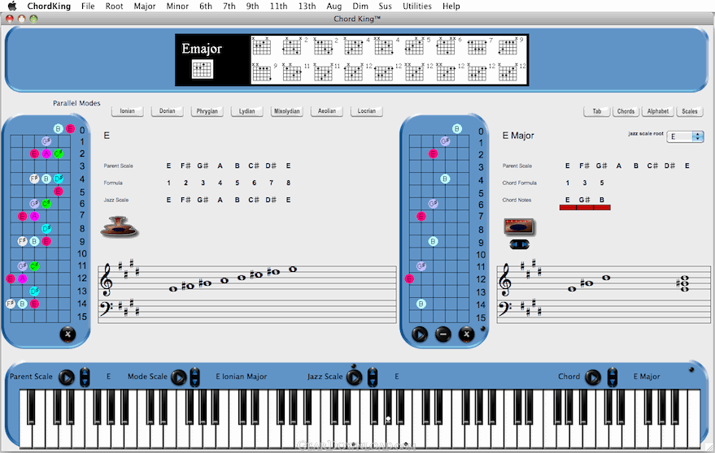
Task: Open the 6th chord menu
Action: pyautogui.click(x=206, y=6)
